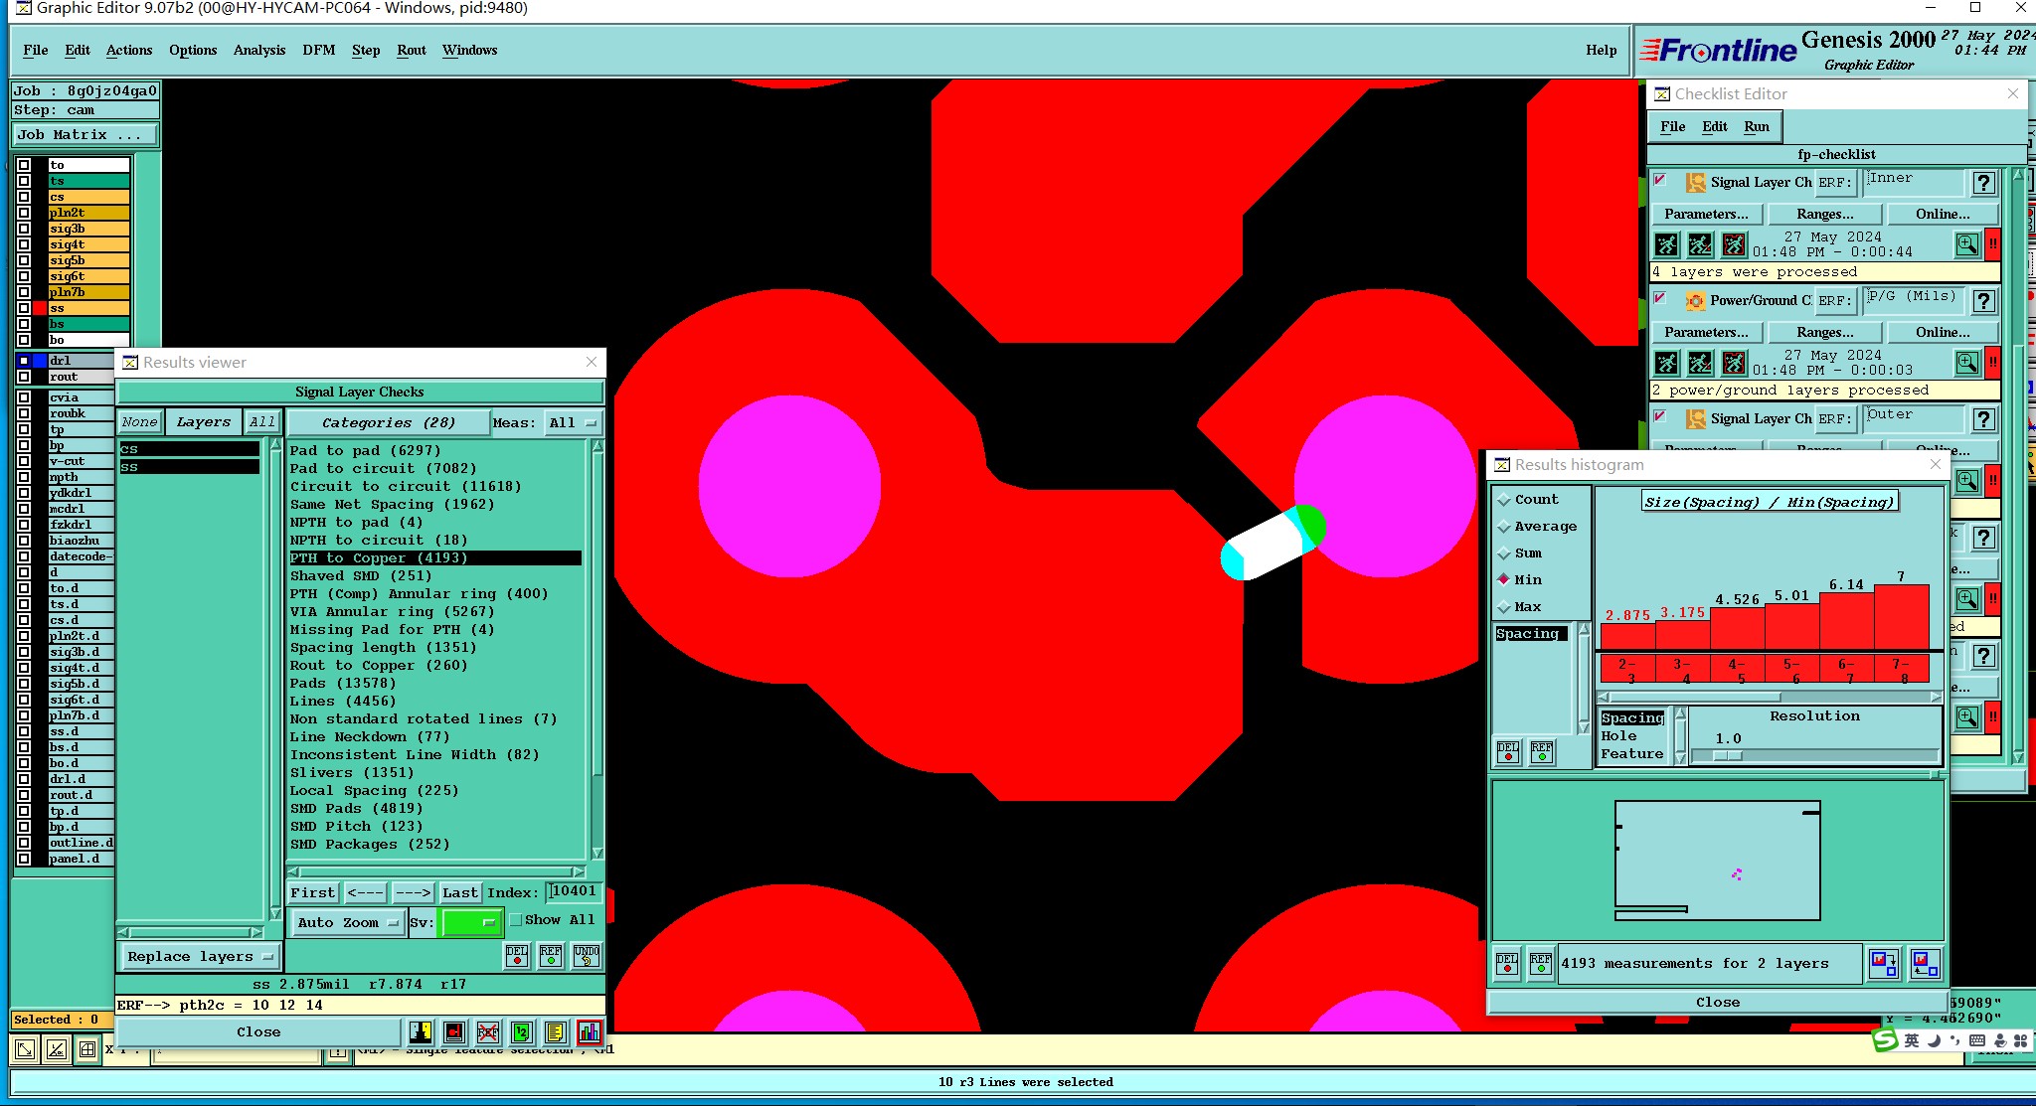Viewport: 2036px width, 1106px height.
Task: Click REF icon under Spacing list in histogram
Action: click(1542, 752)
